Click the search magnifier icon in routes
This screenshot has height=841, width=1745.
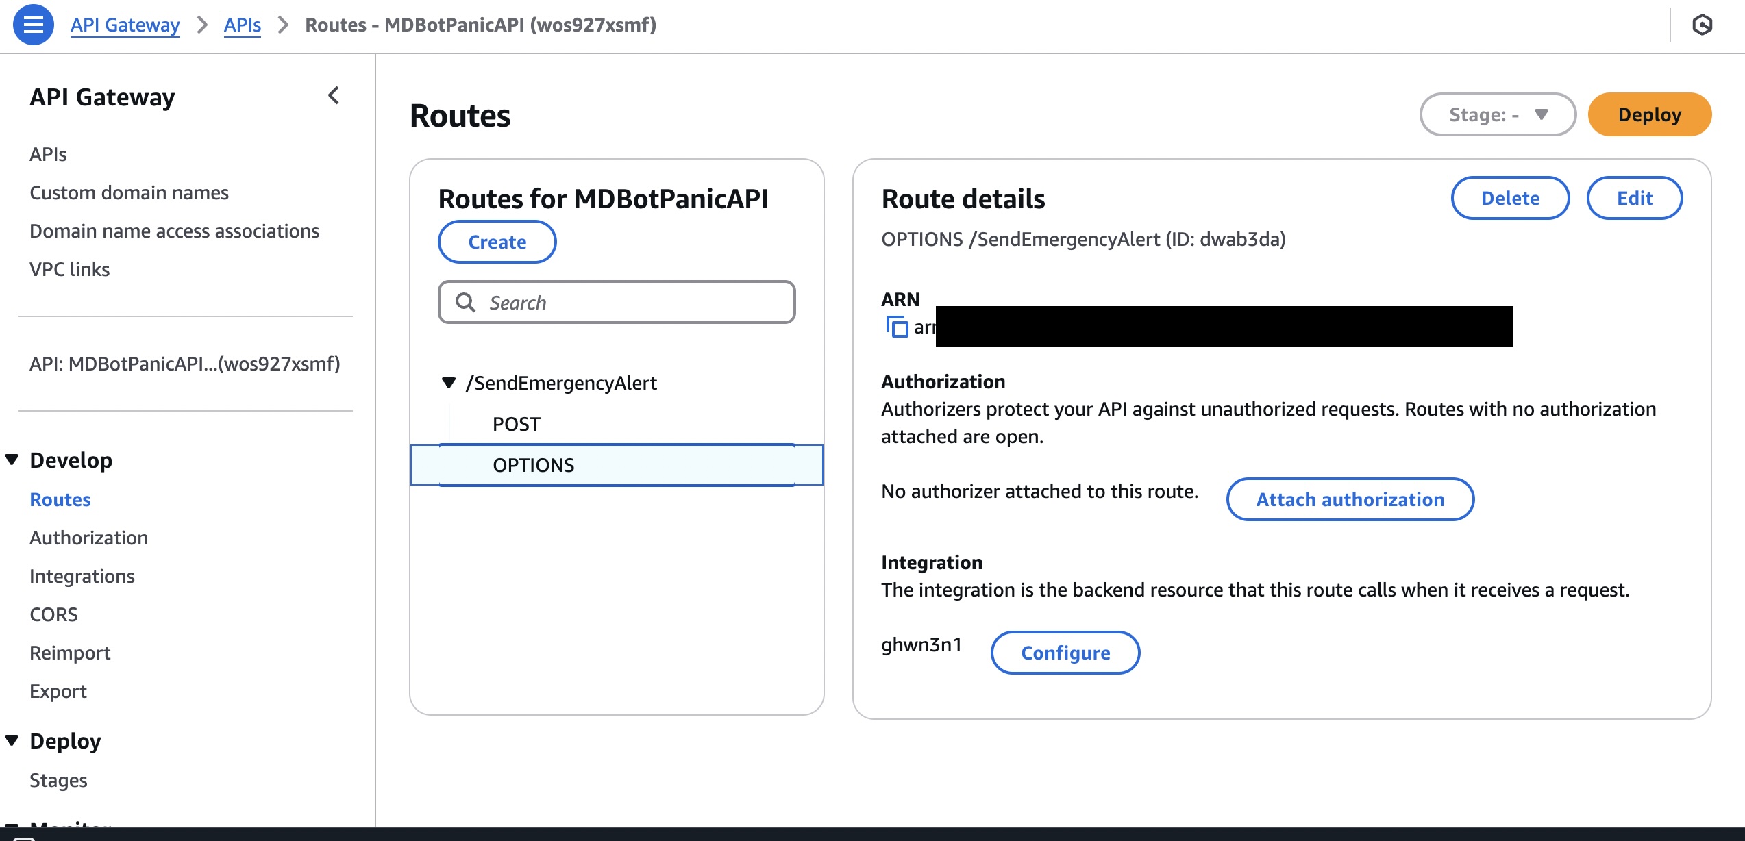[x=466, y=302]
